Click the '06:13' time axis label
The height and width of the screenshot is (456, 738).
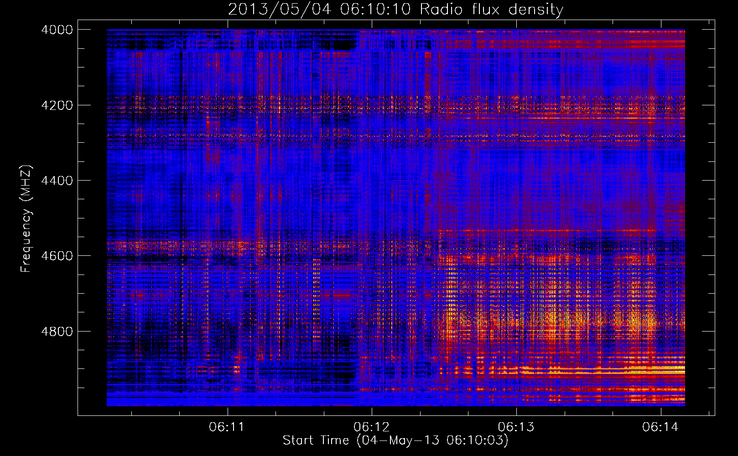(516, 427)
